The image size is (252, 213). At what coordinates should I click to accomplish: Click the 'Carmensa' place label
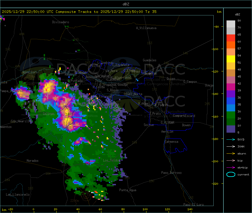click(x=171, y=142)
